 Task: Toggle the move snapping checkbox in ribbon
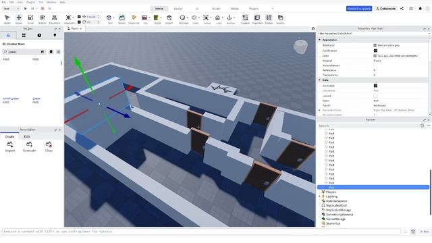(79, 17)
